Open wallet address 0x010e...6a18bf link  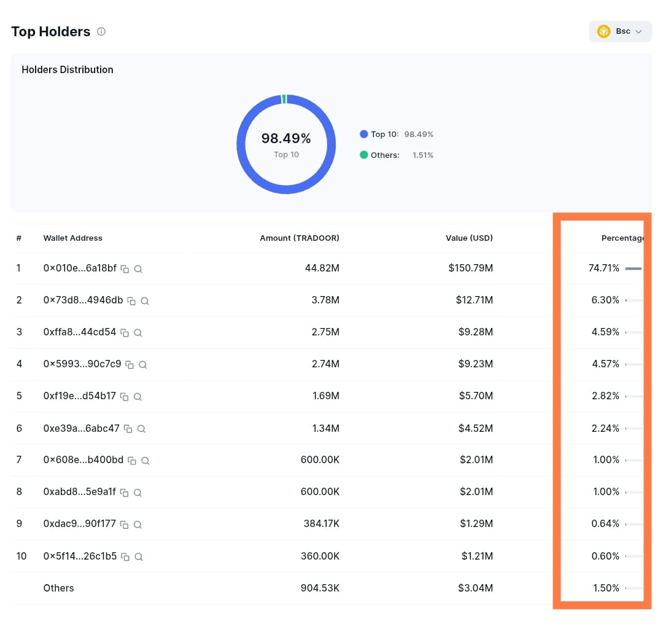point(80,268)
